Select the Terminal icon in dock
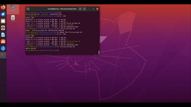191x107 pixels. coord(3,55)
